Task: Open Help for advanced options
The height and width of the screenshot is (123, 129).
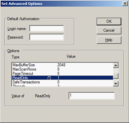Action: (x=109, y=40)
